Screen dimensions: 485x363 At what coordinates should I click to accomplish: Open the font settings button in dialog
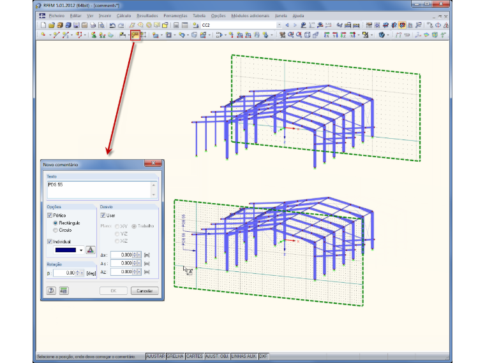[x=91, y=250]
